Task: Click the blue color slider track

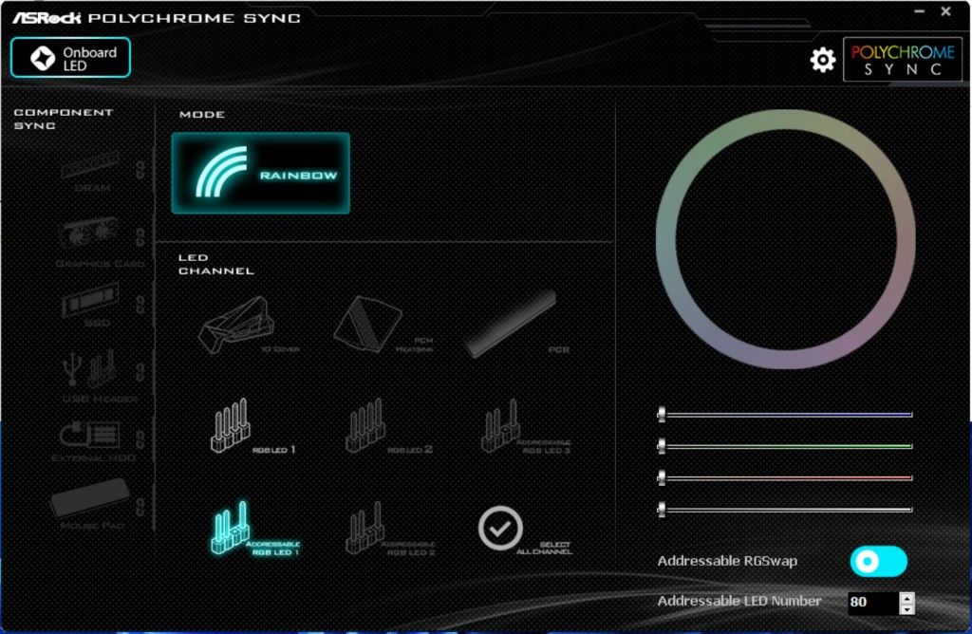Action: point(785,414)
